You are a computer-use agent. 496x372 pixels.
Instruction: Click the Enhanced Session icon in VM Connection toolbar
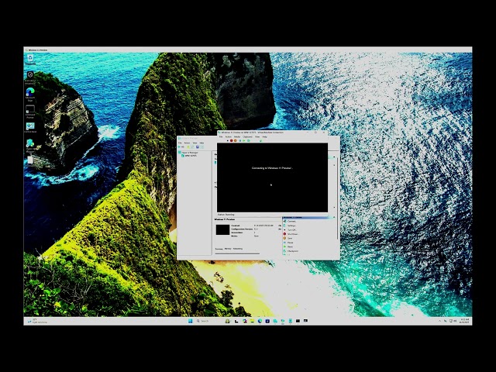click(x=260, y=141)
